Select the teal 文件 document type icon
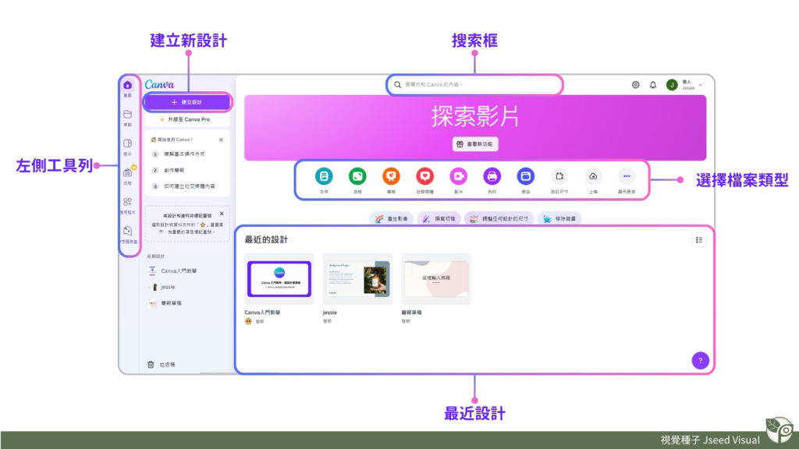This screenshot has width=799, height=449. (324, 176)
